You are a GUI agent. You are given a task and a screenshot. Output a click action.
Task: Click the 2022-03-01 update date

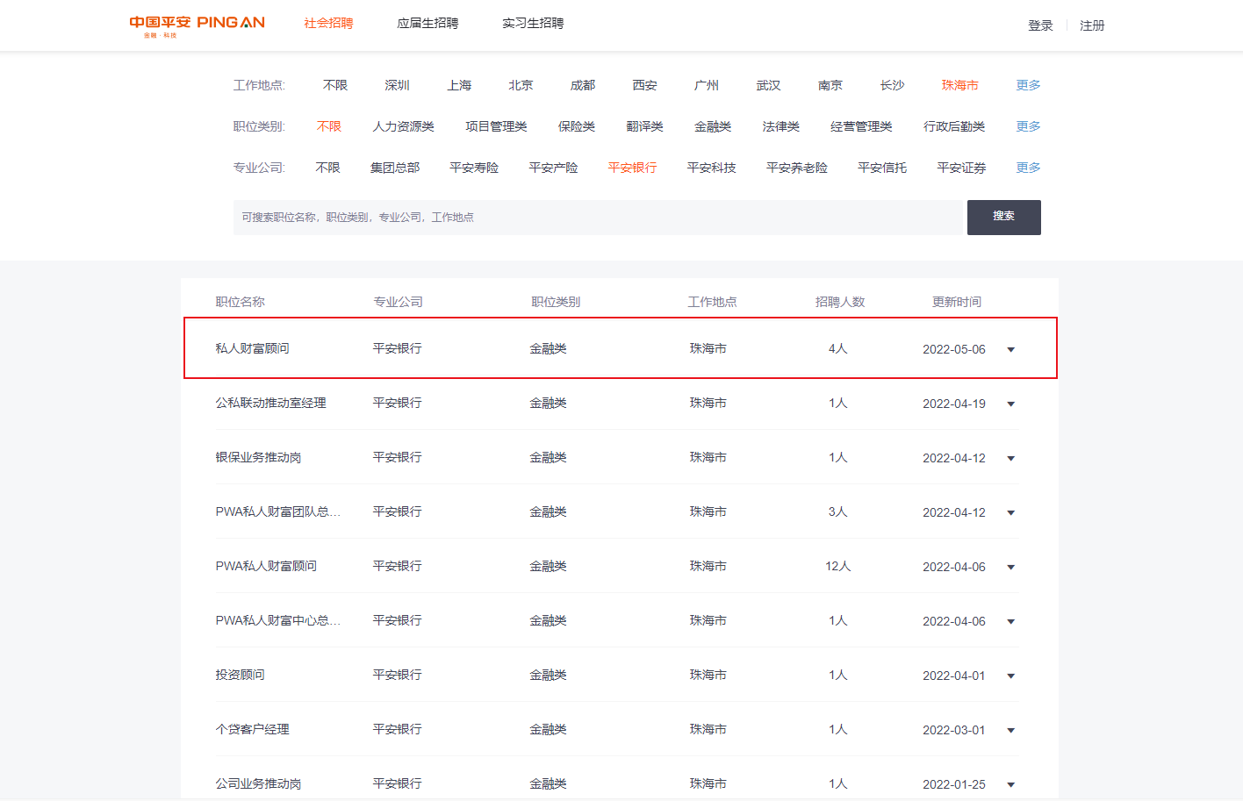954,730
